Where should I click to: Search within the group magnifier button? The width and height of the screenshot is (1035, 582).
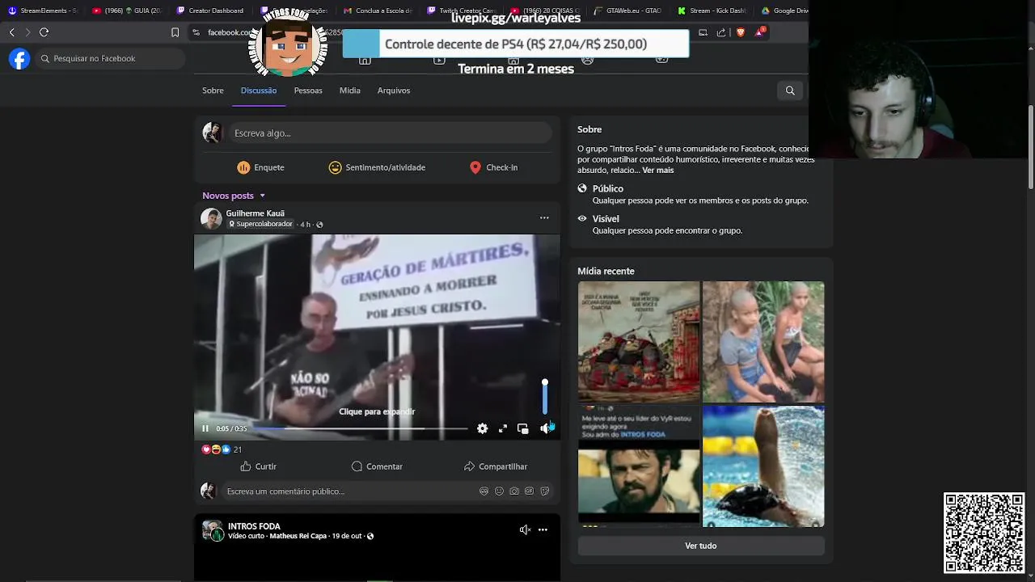790,91
